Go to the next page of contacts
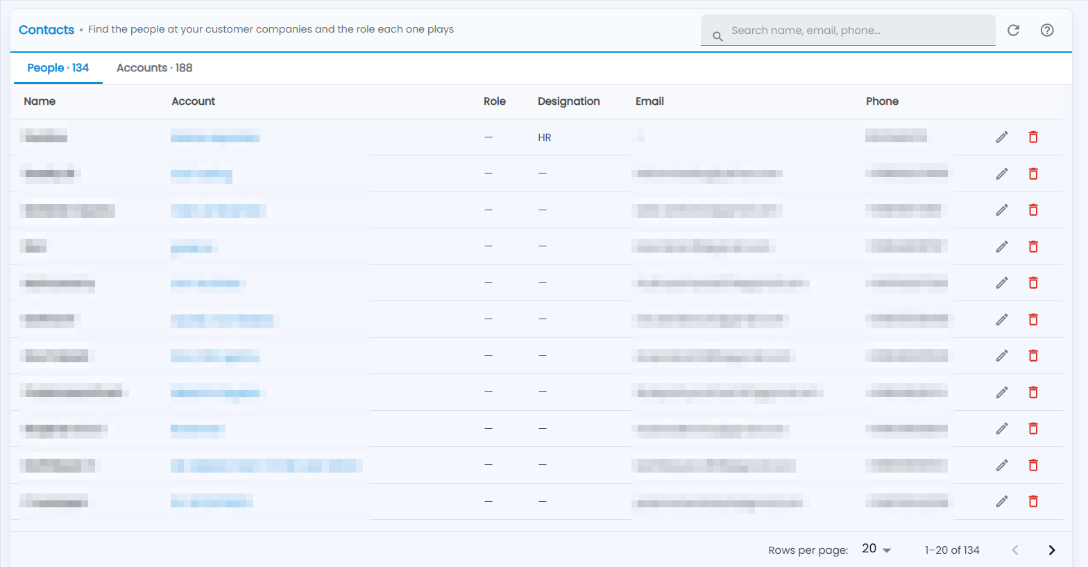This screenshot has width=1088, height=567. (1051, 550)
